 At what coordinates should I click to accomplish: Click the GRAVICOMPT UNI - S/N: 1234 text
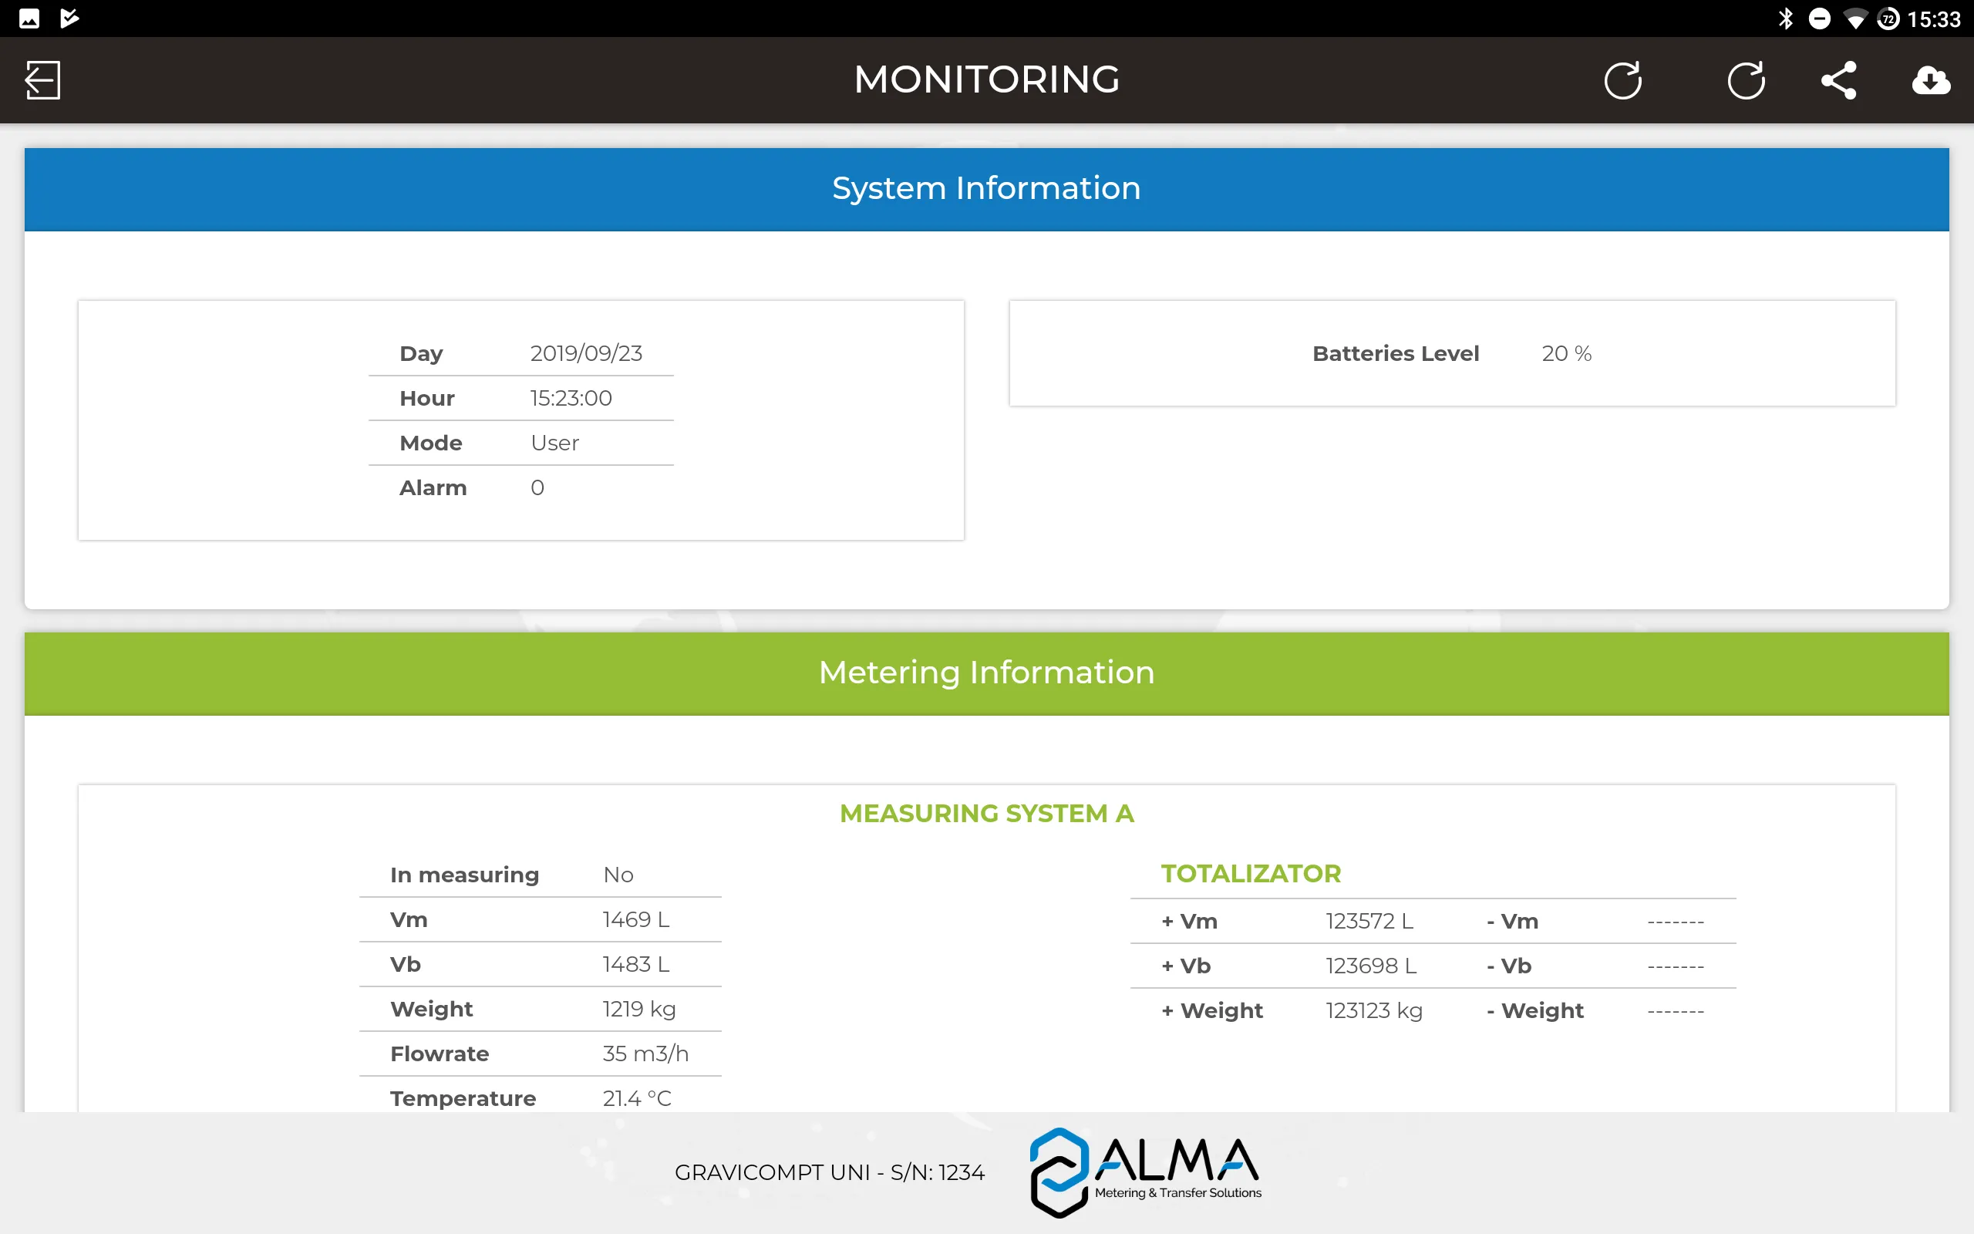click(x=830, y=1173)
